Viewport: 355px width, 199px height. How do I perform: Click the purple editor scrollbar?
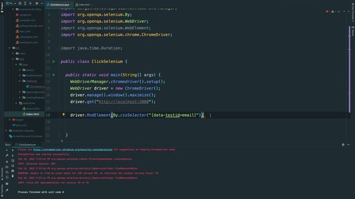point(349,70)
